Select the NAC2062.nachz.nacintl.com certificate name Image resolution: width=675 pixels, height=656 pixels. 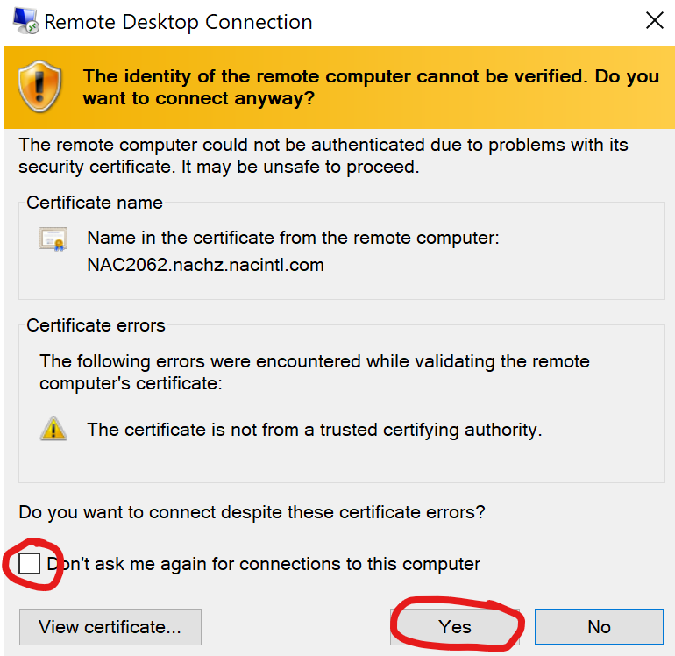[205, 265]
